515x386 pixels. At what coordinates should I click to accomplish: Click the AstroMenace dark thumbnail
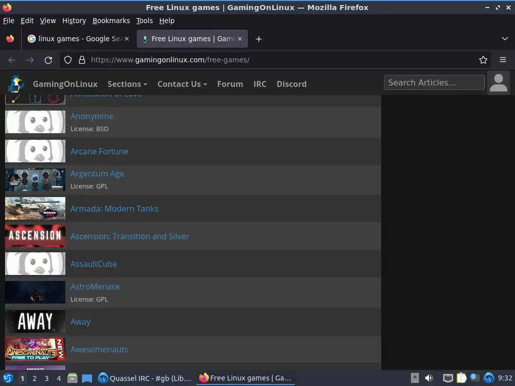click(x=35, y=292)
